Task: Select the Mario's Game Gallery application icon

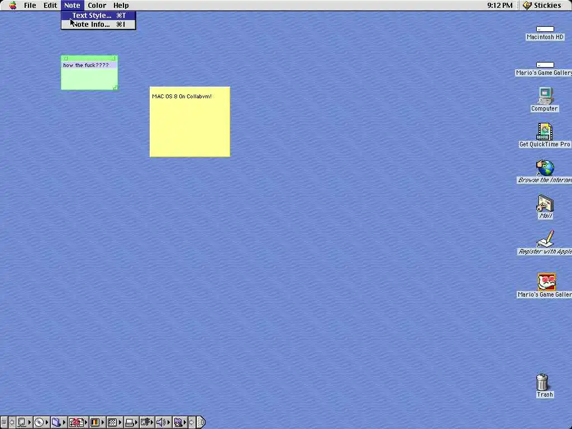Action: (x=546, y=282)
